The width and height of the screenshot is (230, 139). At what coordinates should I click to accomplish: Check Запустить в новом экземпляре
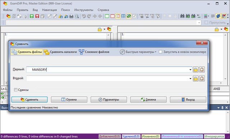pos(161,52)
